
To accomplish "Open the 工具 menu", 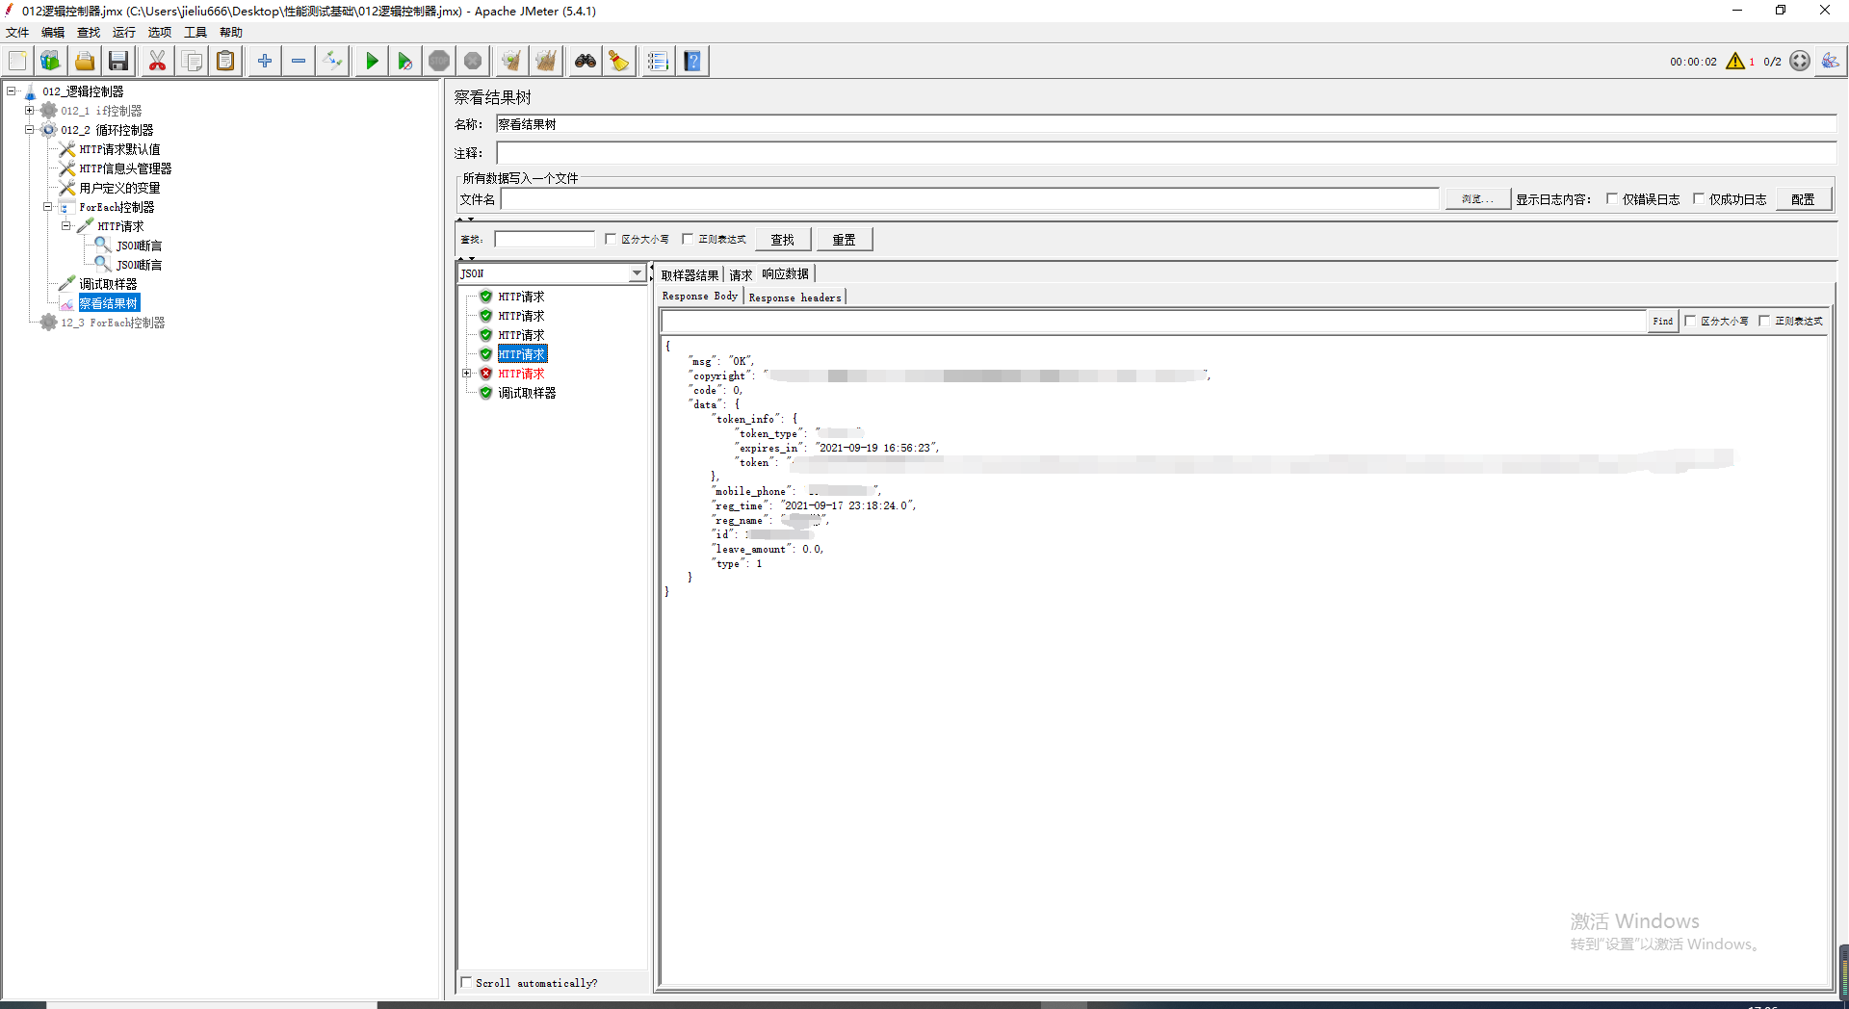I will [x=195, y=32].
